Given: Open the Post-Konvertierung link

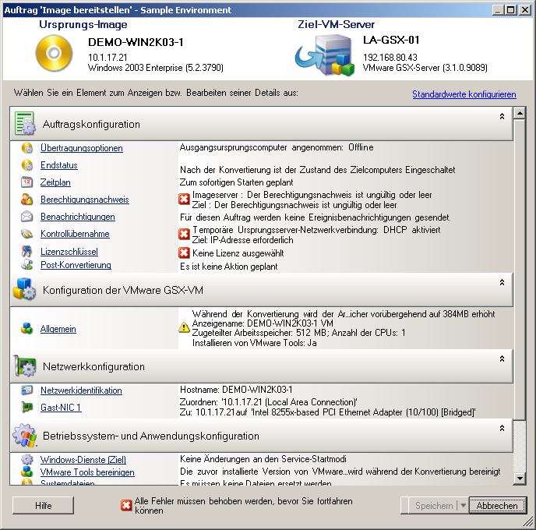Looking at the screenshot, I should point(76,265).
